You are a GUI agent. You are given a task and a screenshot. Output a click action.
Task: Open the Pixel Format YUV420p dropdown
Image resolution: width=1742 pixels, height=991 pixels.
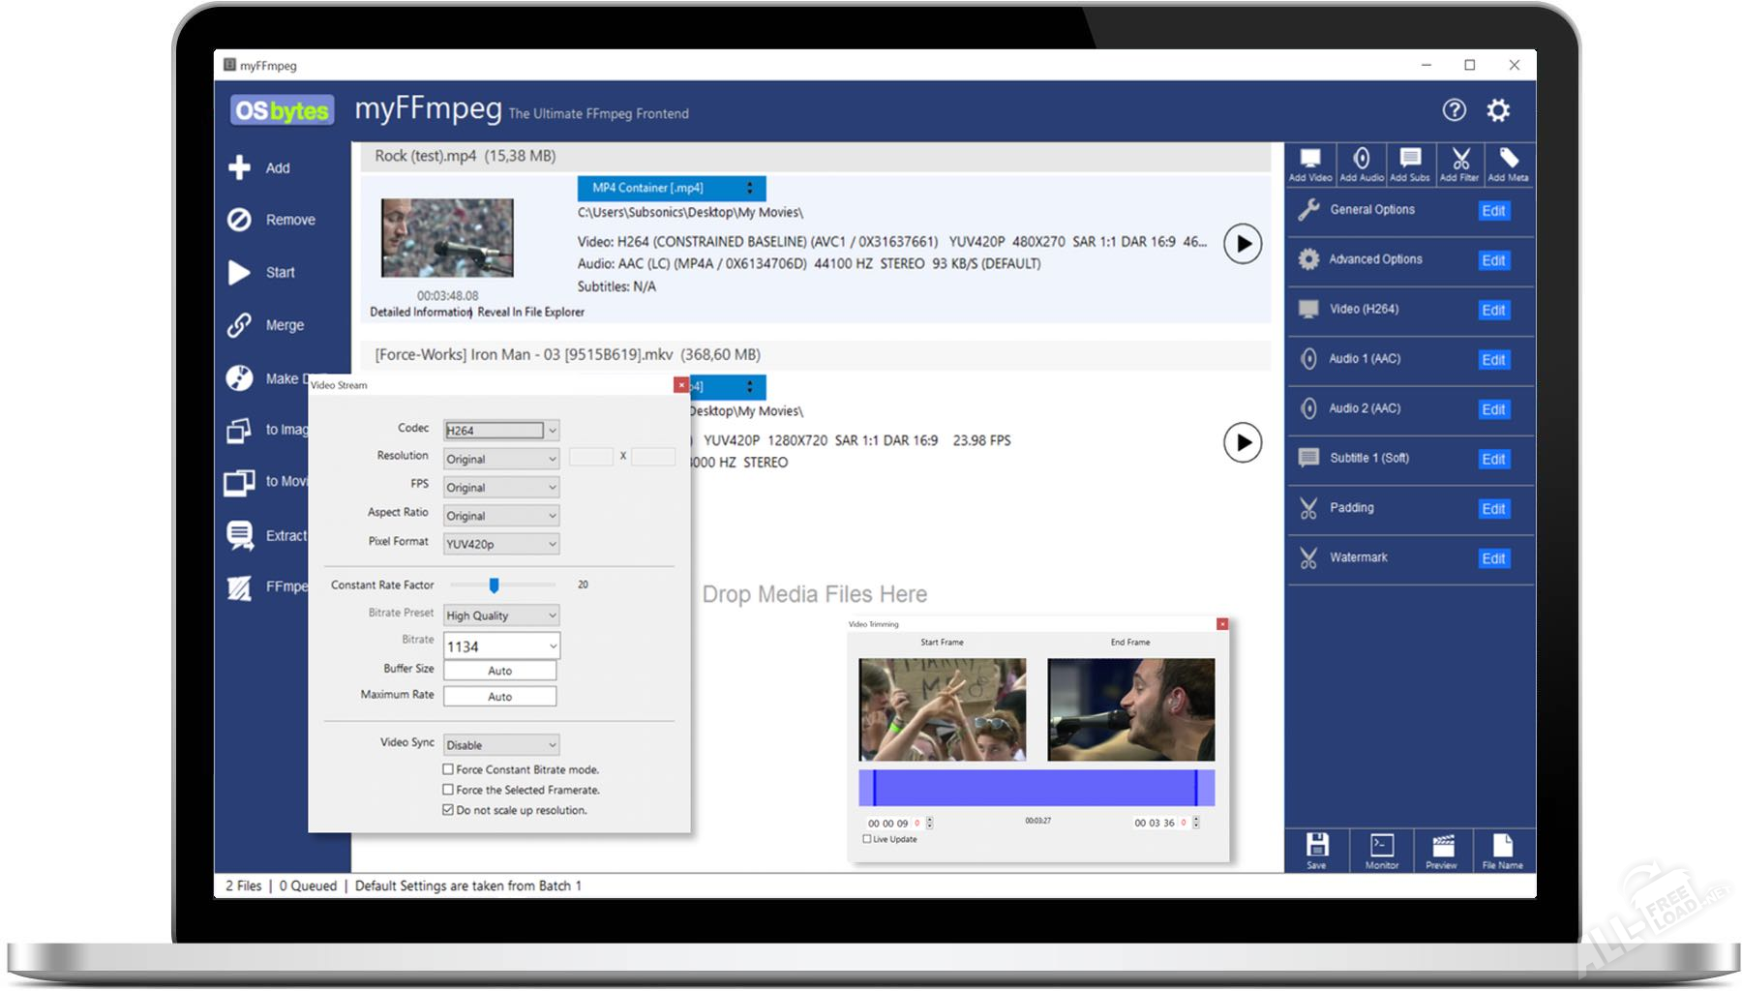(x=501, y=544)
